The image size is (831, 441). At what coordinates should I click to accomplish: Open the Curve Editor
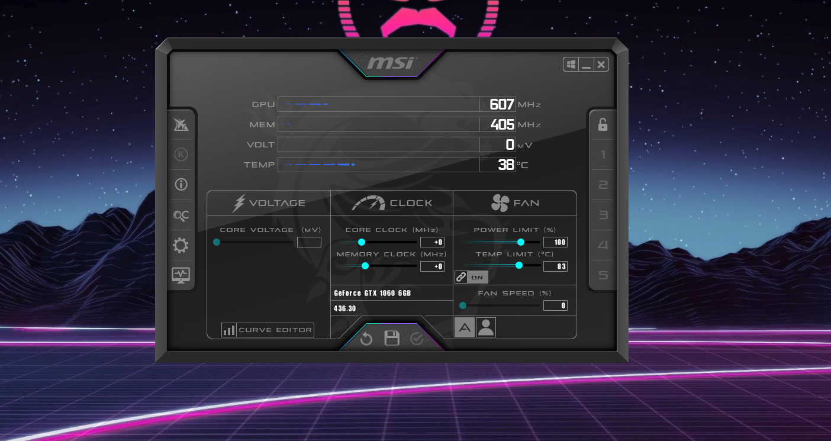coord(268,330)
